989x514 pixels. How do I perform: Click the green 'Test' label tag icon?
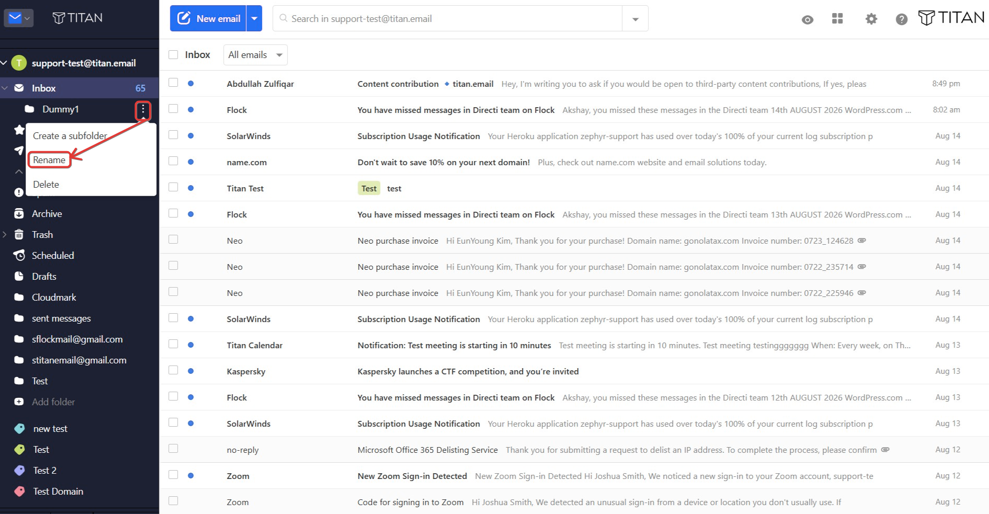click(19, 450)
